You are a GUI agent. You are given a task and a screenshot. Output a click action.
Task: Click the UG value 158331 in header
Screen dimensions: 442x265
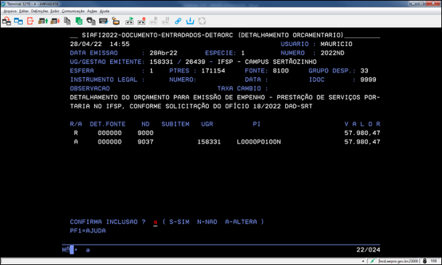(x=161, y=62)
